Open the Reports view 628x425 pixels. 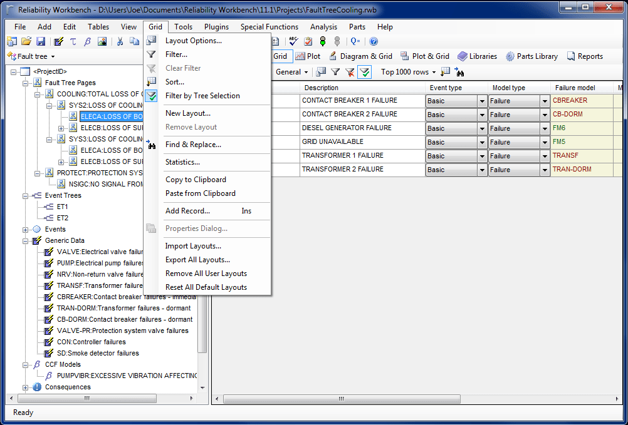tap(585, 56)
